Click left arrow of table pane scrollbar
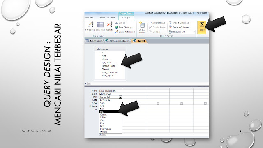Image resolution: width=263 pixels, height=148 pixels. (x=86, y=83)
